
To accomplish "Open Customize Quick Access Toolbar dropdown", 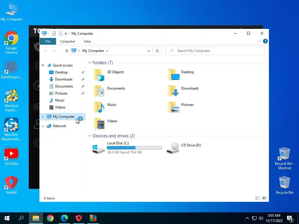I will tap(66, 34).
